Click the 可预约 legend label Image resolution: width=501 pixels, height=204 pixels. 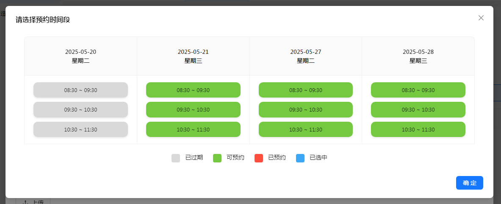(x=235, y=158)
